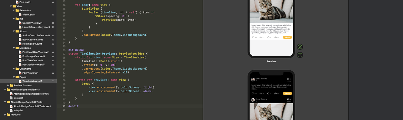Click the comment icon in dark preview

tap(253, 93)
